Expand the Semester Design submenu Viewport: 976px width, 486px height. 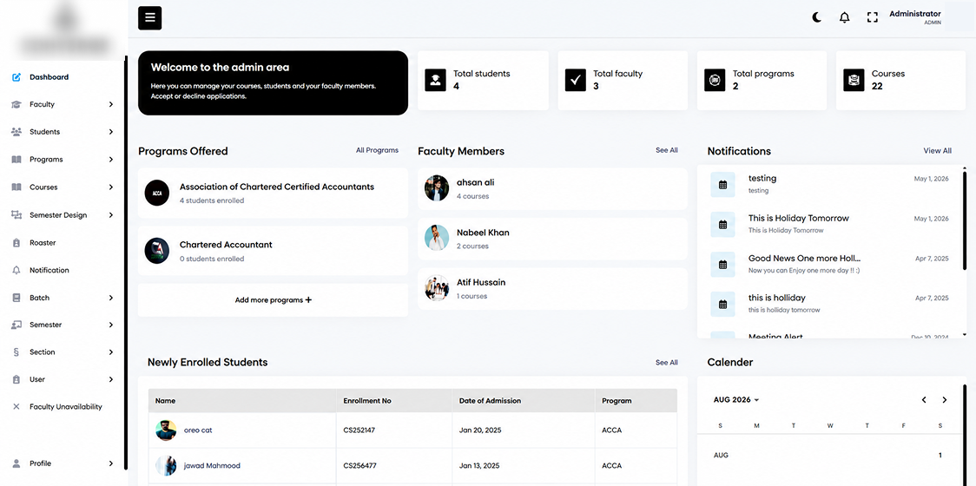tap(111, 215)
